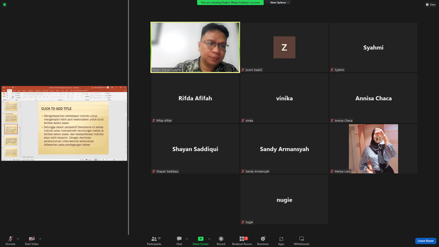Open the Chat panel
439x247 pixels.
179,240
